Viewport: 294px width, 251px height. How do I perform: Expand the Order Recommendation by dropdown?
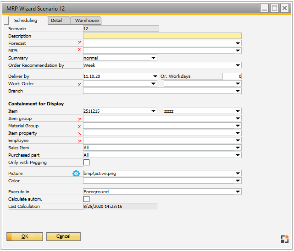pos(238,65)
